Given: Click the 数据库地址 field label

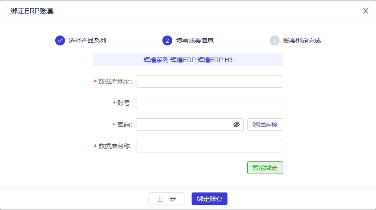Looking at the screenshot, I should [x=115, y=81].
